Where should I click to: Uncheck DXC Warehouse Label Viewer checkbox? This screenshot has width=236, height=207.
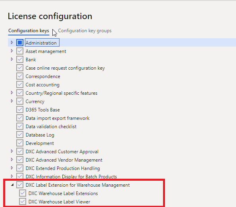point(23,201)
